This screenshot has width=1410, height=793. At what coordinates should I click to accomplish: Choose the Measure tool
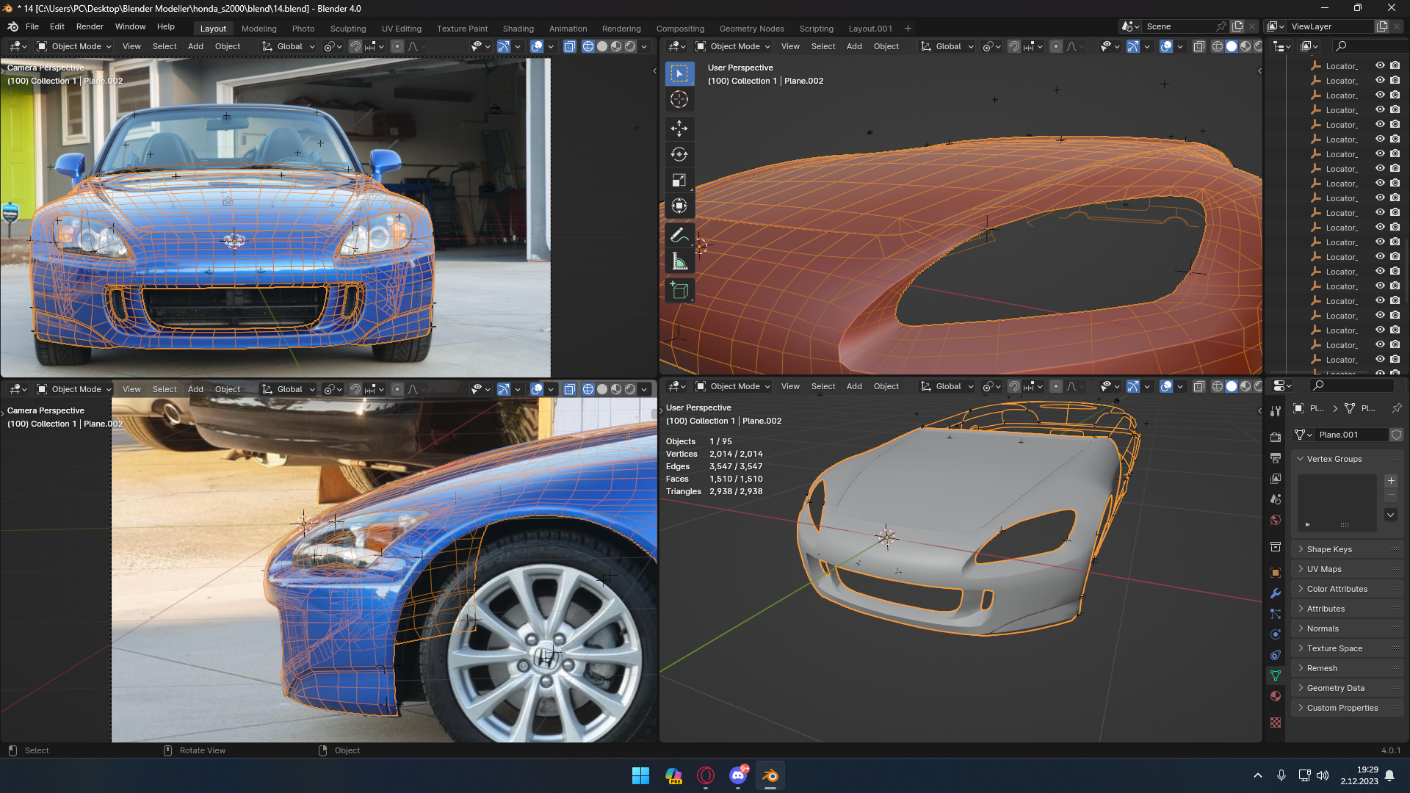(679, 262)
